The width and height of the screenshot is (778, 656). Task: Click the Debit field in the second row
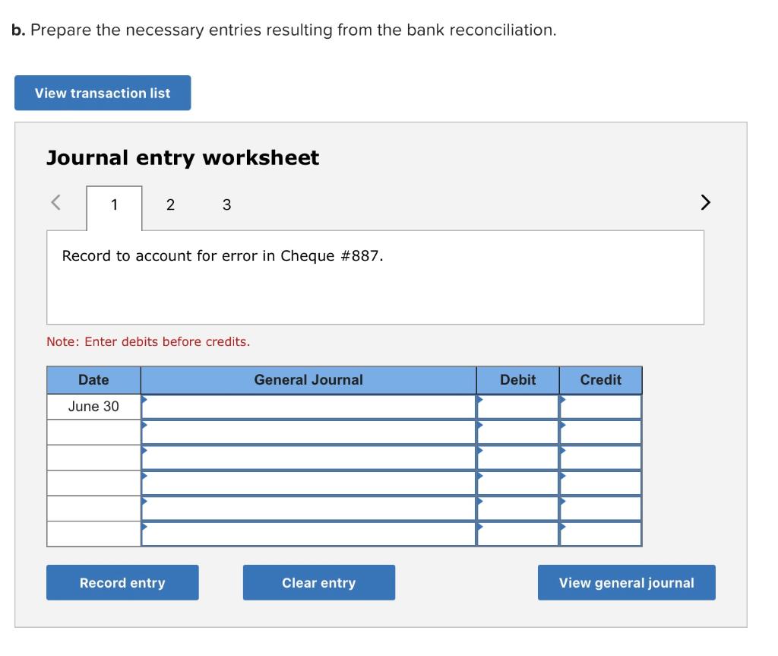pos(517,431)
